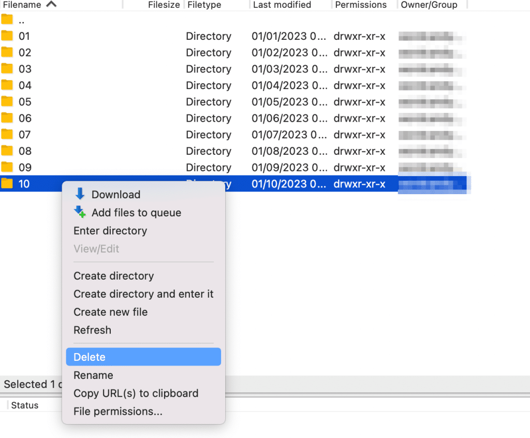Click the Filename sort arrow
Screen dimensions: 530x438
click(50, 4)
